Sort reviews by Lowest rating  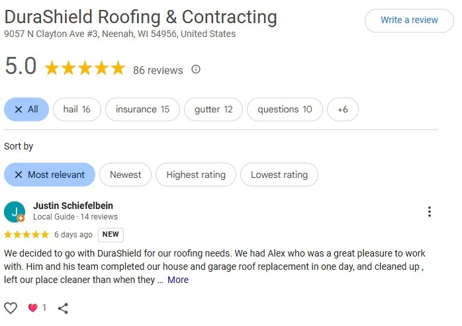(x=279, y=175)
